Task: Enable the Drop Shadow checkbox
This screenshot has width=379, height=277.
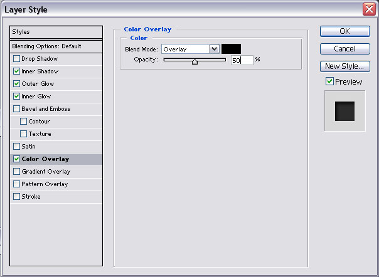Action: 16,59
